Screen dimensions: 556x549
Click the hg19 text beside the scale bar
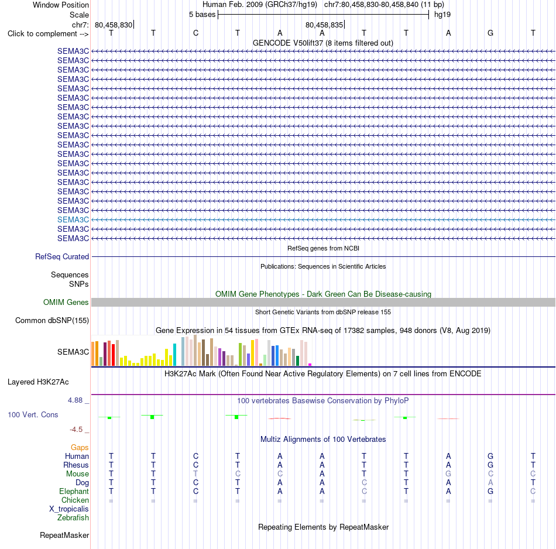(x=442, y=15)
